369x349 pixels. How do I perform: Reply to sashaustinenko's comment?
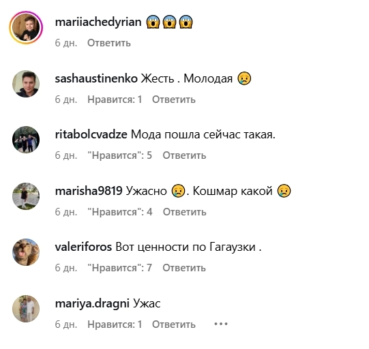[x=174, y=100]
